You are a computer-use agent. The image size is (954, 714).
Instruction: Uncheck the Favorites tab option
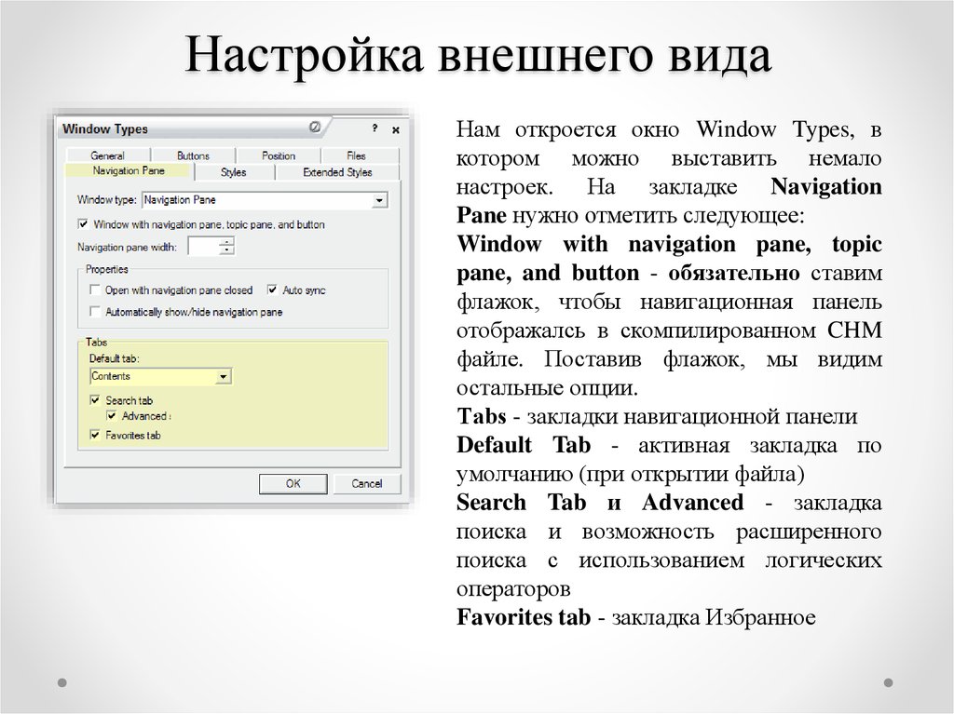(94, 434)
